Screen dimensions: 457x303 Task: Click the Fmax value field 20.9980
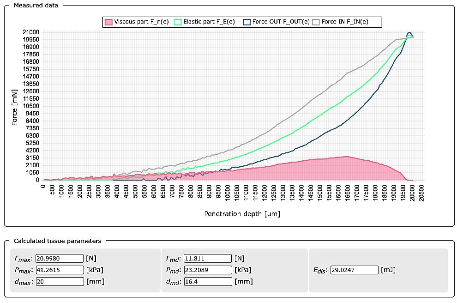(x=60, y=258)
